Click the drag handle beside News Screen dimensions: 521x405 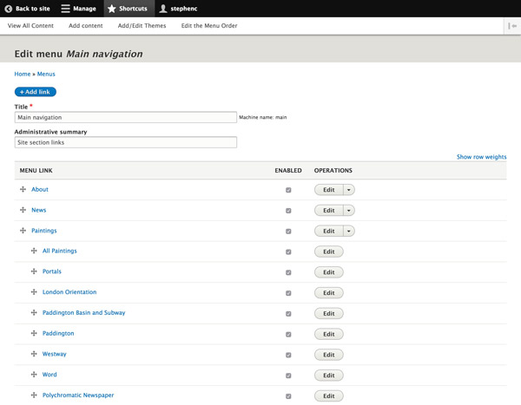(23, 210)
